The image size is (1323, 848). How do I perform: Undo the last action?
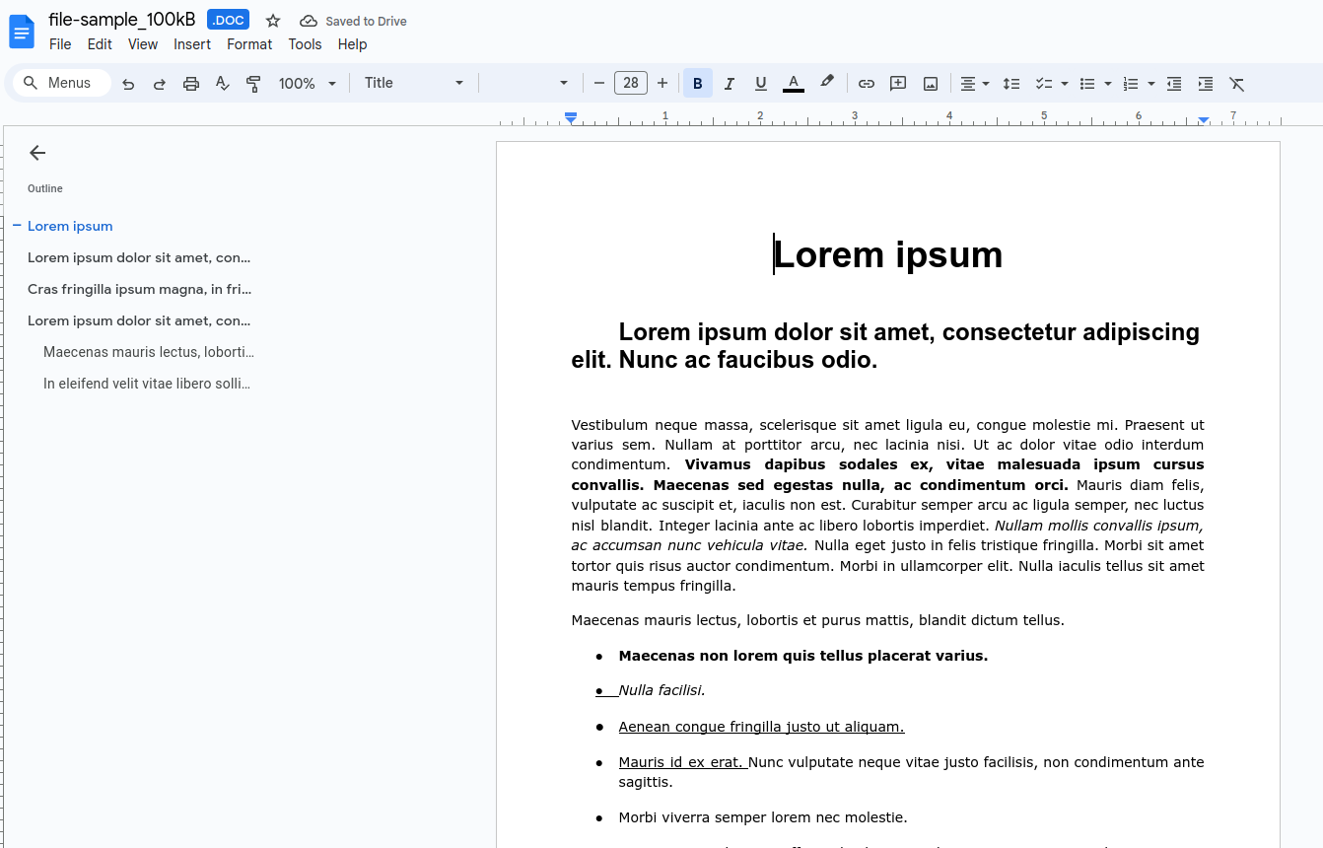[x=128, y=84]
